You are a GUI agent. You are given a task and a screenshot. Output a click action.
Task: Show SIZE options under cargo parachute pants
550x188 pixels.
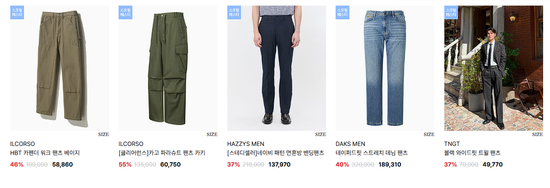point(212,134)
